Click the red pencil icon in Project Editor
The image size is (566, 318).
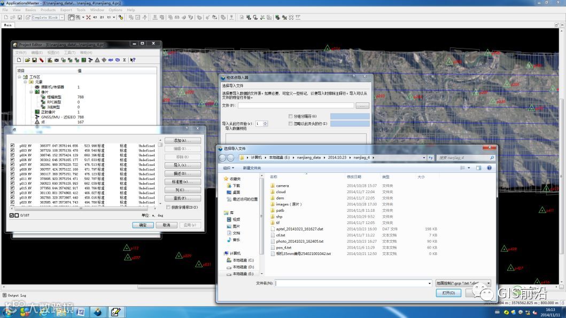42,60
